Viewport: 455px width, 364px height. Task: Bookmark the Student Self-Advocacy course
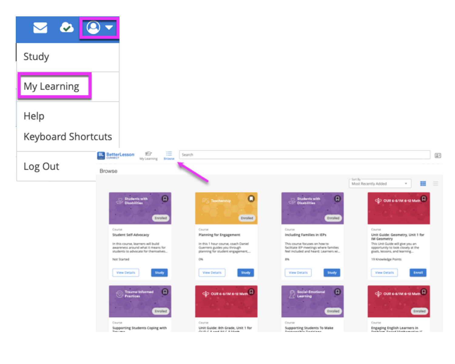tap(165, 199)
